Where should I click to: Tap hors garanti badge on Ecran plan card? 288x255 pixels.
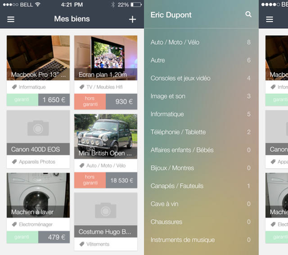pyautogui.click(x=90, y=101)
